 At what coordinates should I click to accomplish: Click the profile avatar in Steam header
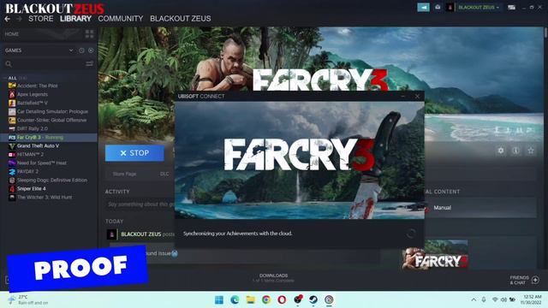point(450,8)
